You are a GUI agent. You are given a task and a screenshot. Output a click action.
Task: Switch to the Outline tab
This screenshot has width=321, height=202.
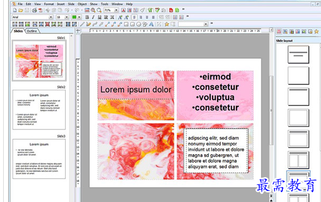pyautogui.click(x=32, y=31)
